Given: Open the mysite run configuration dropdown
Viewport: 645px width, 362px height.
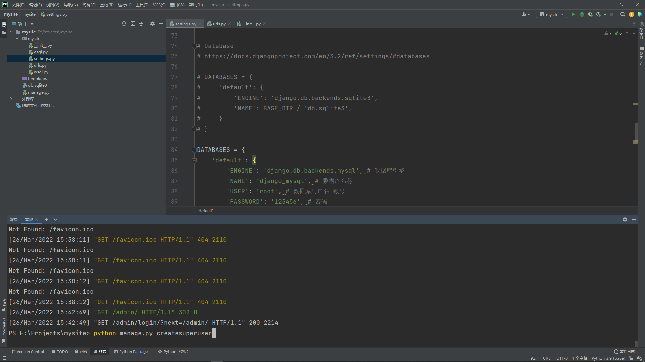Looking at the screenshot, I should [552, 14].
